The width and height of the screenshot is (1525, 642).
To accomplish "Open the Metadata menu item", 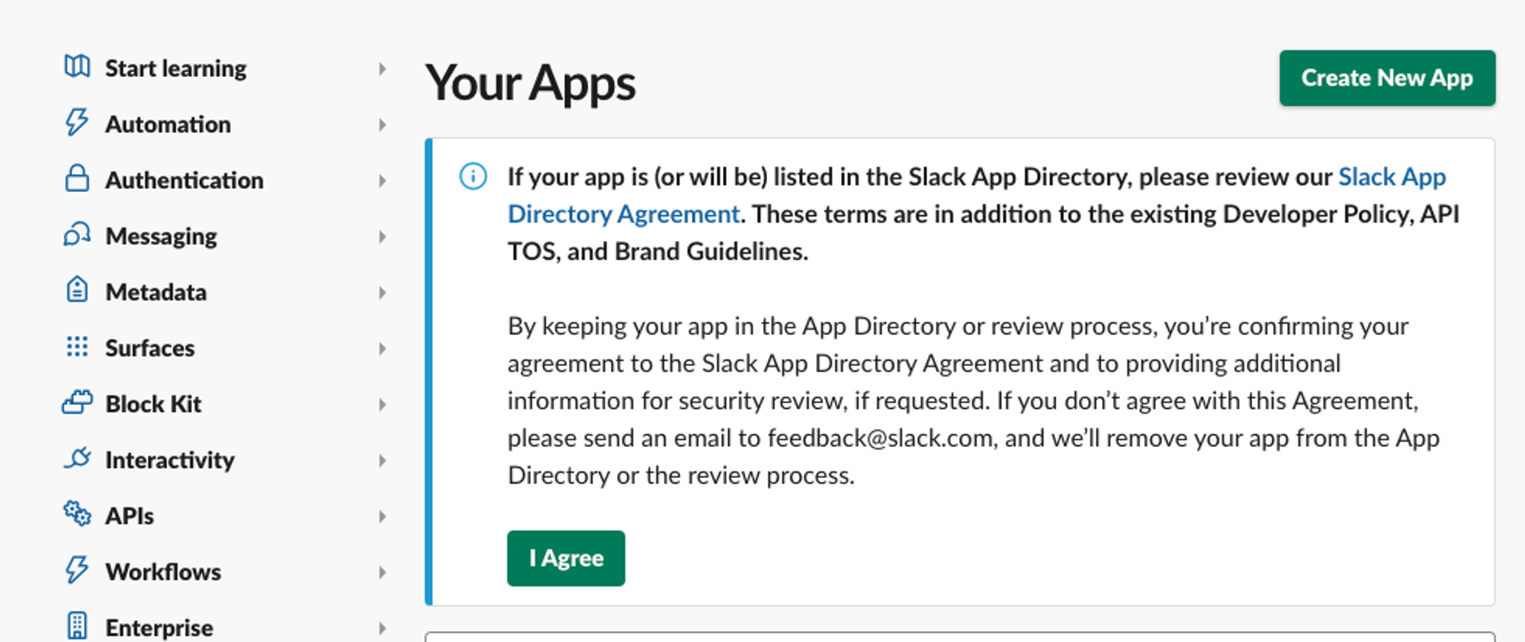I will tap(156, 292).
